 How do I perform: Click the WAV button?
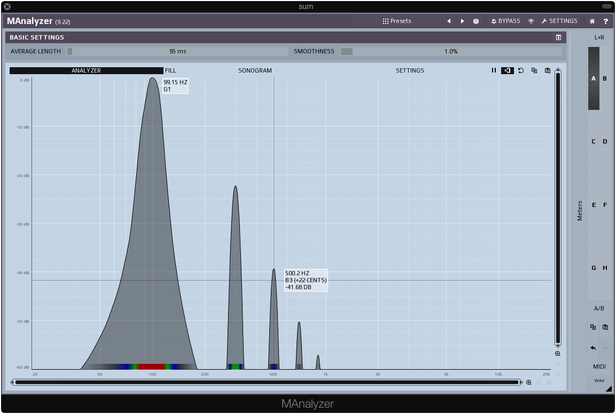(599, 380)
